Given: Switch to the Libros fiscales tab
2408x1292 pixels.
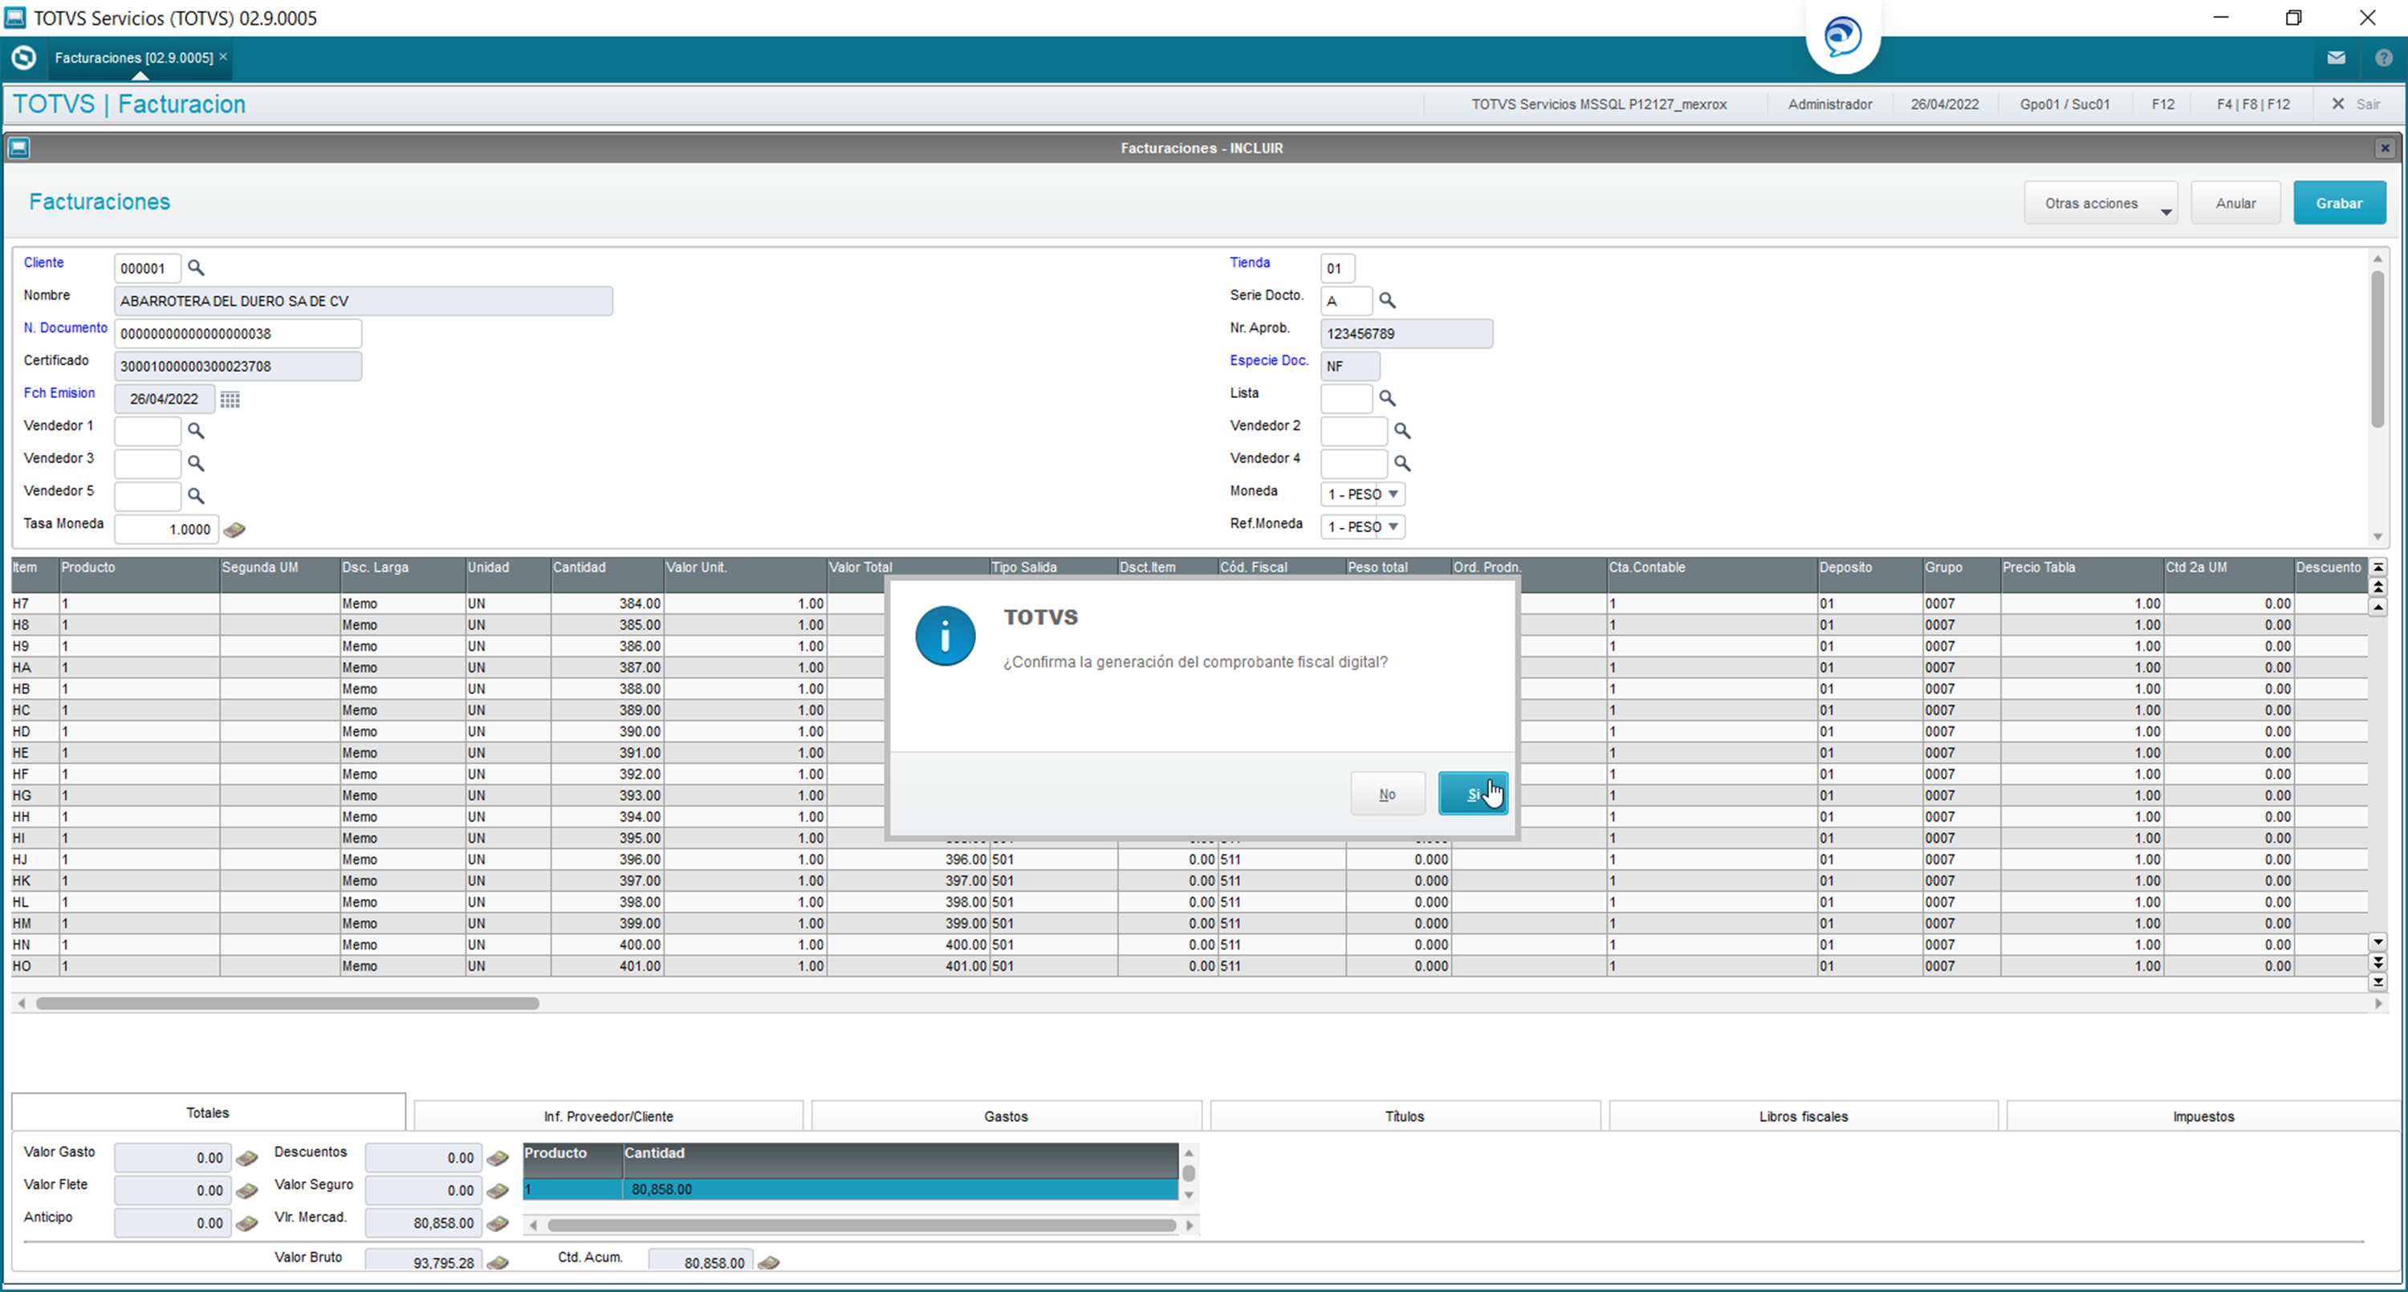Looking at the screenshot, I should pos(1804,1116).
